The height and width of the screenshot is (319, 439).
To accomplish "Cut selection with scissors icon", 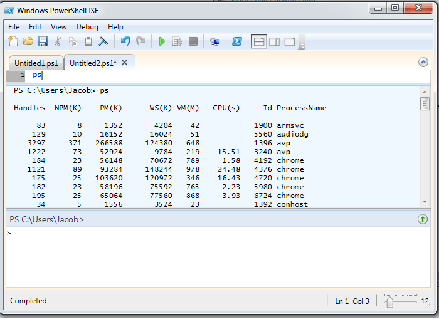I will click(x=58, y=41).
